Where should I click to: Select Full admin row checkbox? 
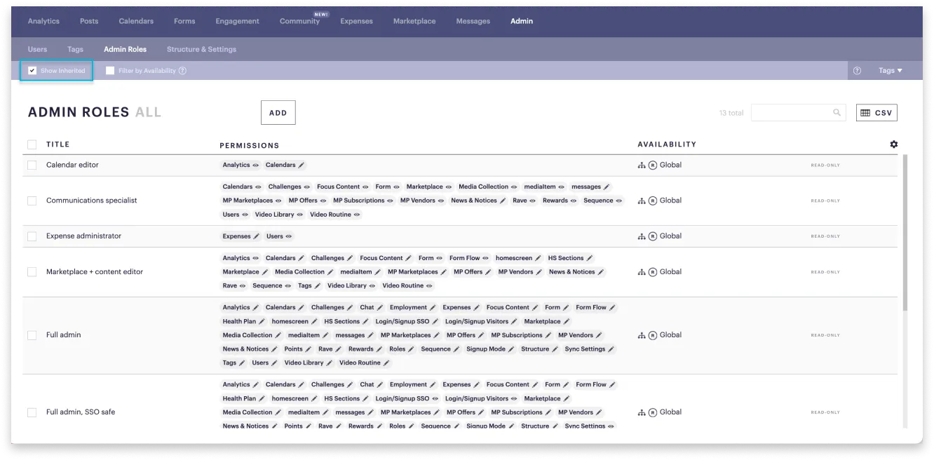pos(32,335)
